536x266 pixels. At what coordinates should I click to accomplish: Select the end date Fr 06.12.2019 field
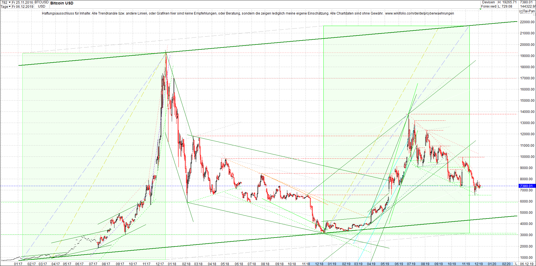coord(23,6)
